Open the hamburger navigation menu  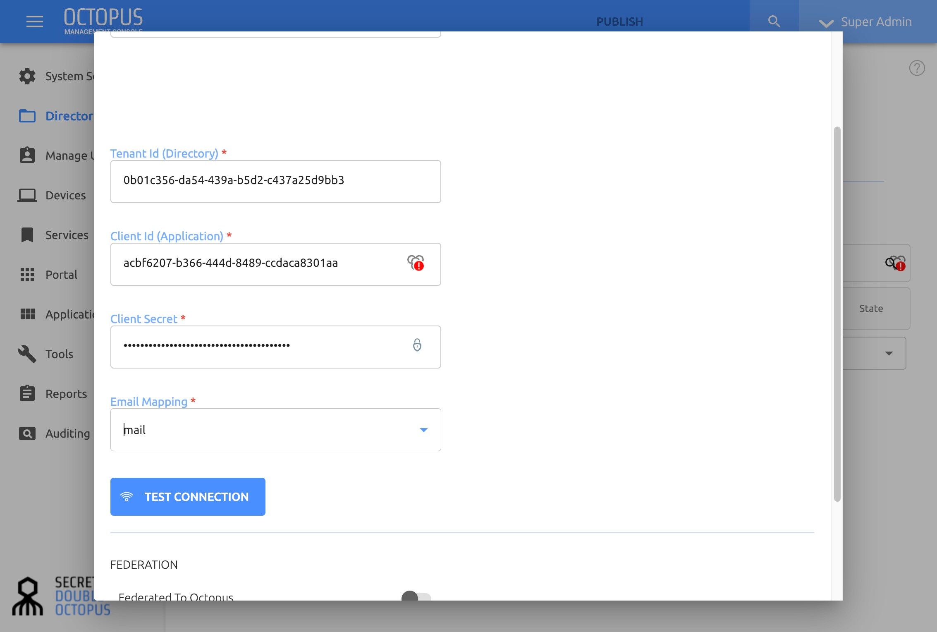(x=35, y=22)
